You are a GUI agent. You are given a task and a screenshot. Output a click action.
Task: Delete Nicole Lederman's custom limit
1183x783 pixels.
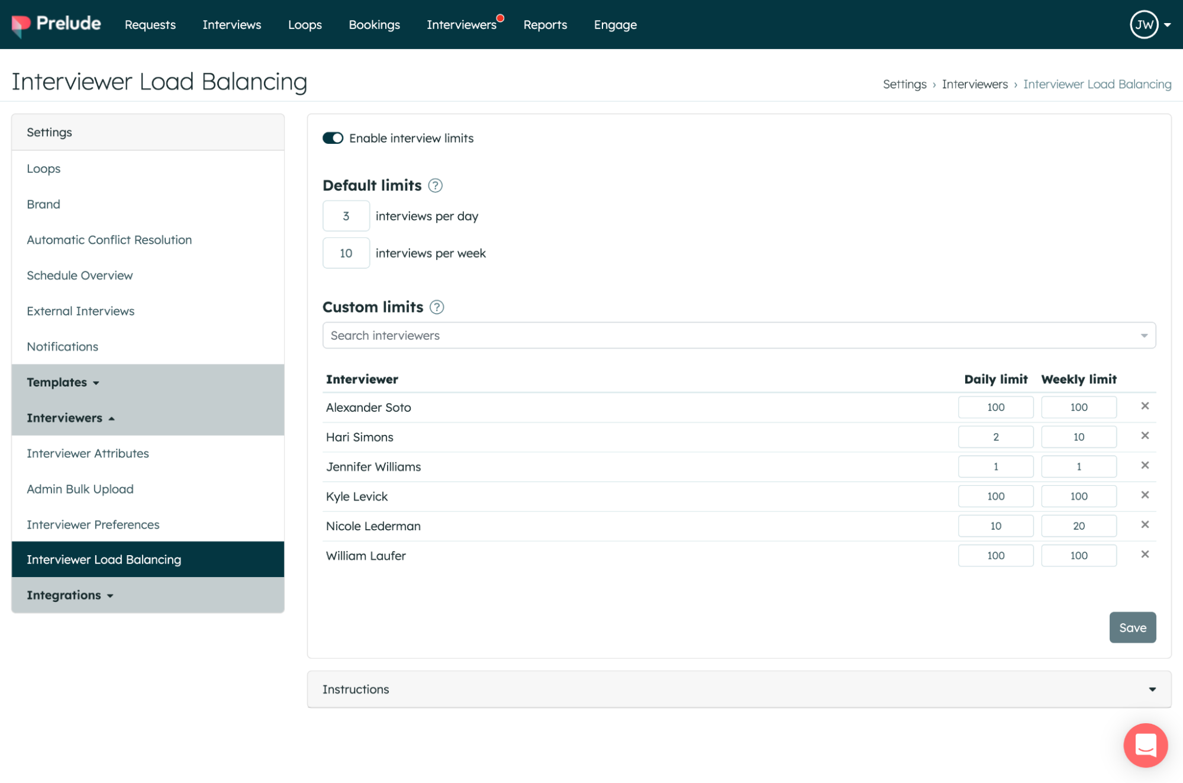click(1145, 525)
